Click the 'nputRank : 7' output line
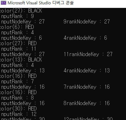 [17, 81]
